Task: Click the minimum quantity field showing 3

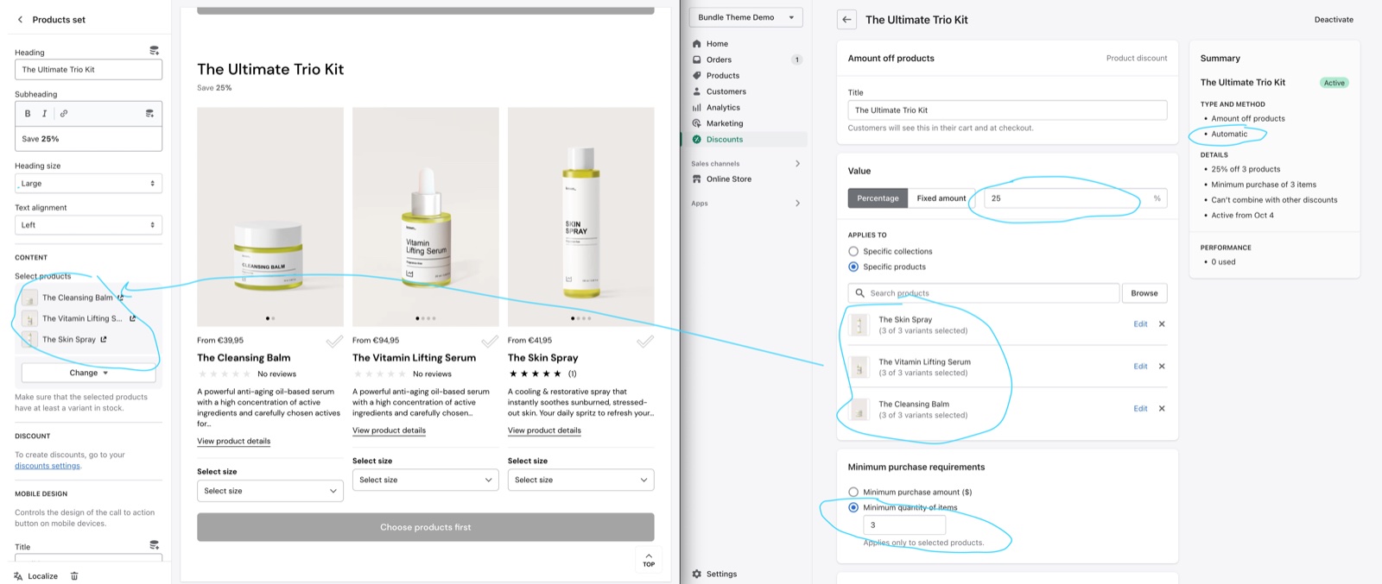Action: 904,524
